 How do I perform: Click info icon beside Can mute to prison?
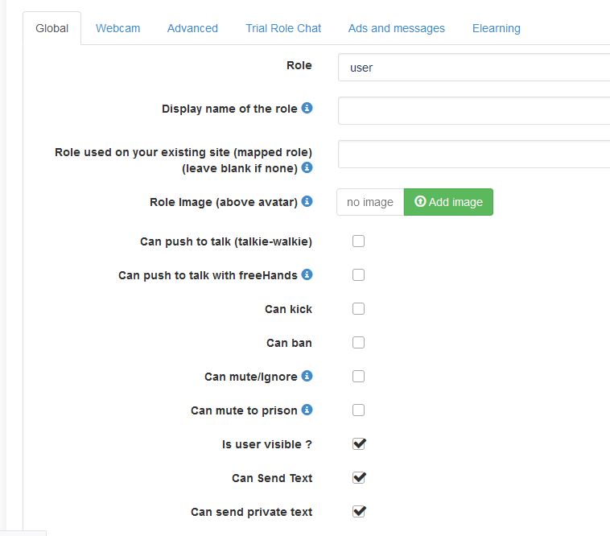coord(307,410)
